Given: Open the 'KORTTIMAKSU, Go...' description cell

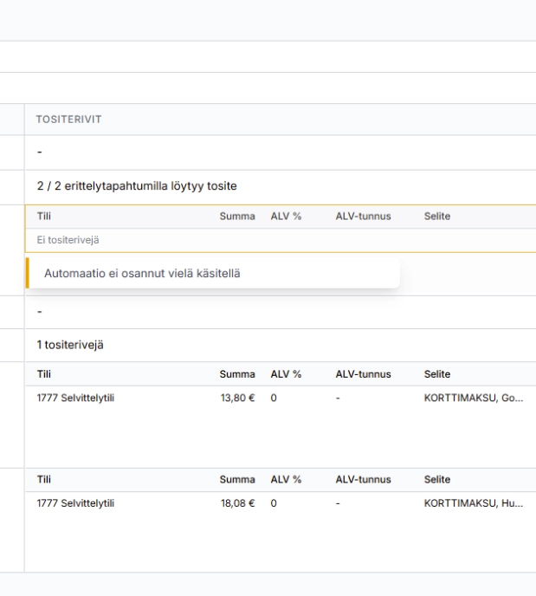Looking at the screenshot, I should click(473, 399).
